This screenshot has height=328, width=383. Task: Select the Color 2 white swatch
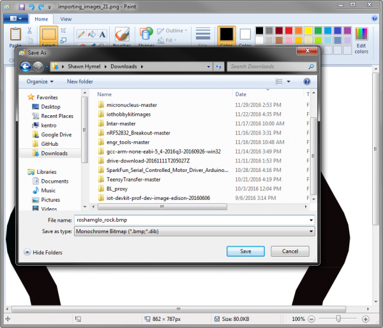pyautogui.click(x=245, y=34)
